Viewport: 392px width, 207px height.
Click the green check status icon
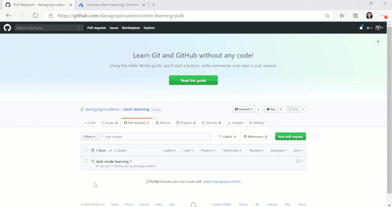pos(131,161)
